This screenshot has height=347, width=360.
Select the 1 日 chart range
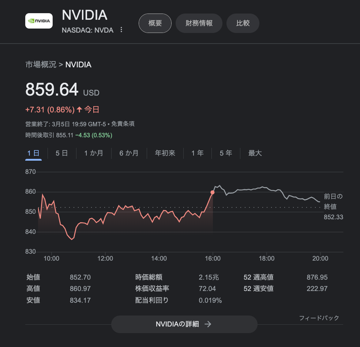(x=33, y=153)
